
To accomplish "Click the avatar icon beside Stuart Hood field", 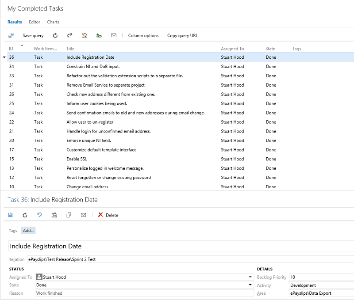I will point(39,277).
